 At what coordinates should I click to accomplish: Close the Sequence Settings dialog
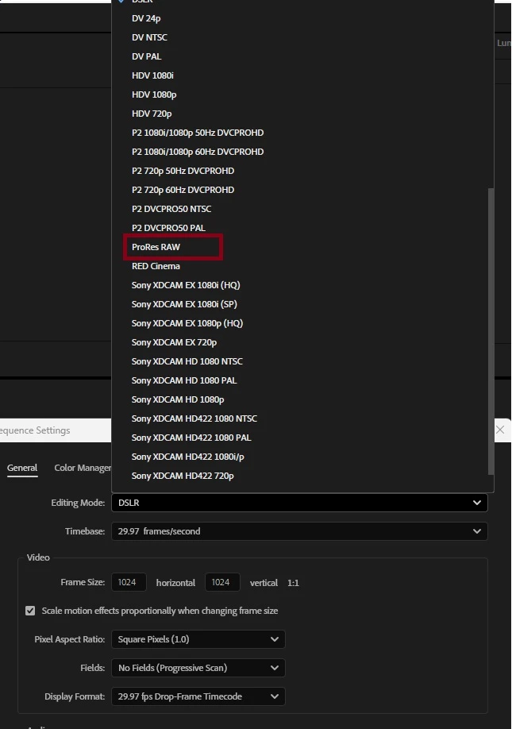[x=500, y=430]
